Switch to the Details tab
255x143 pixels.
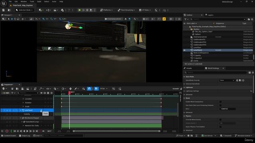(x=188, y=68)
